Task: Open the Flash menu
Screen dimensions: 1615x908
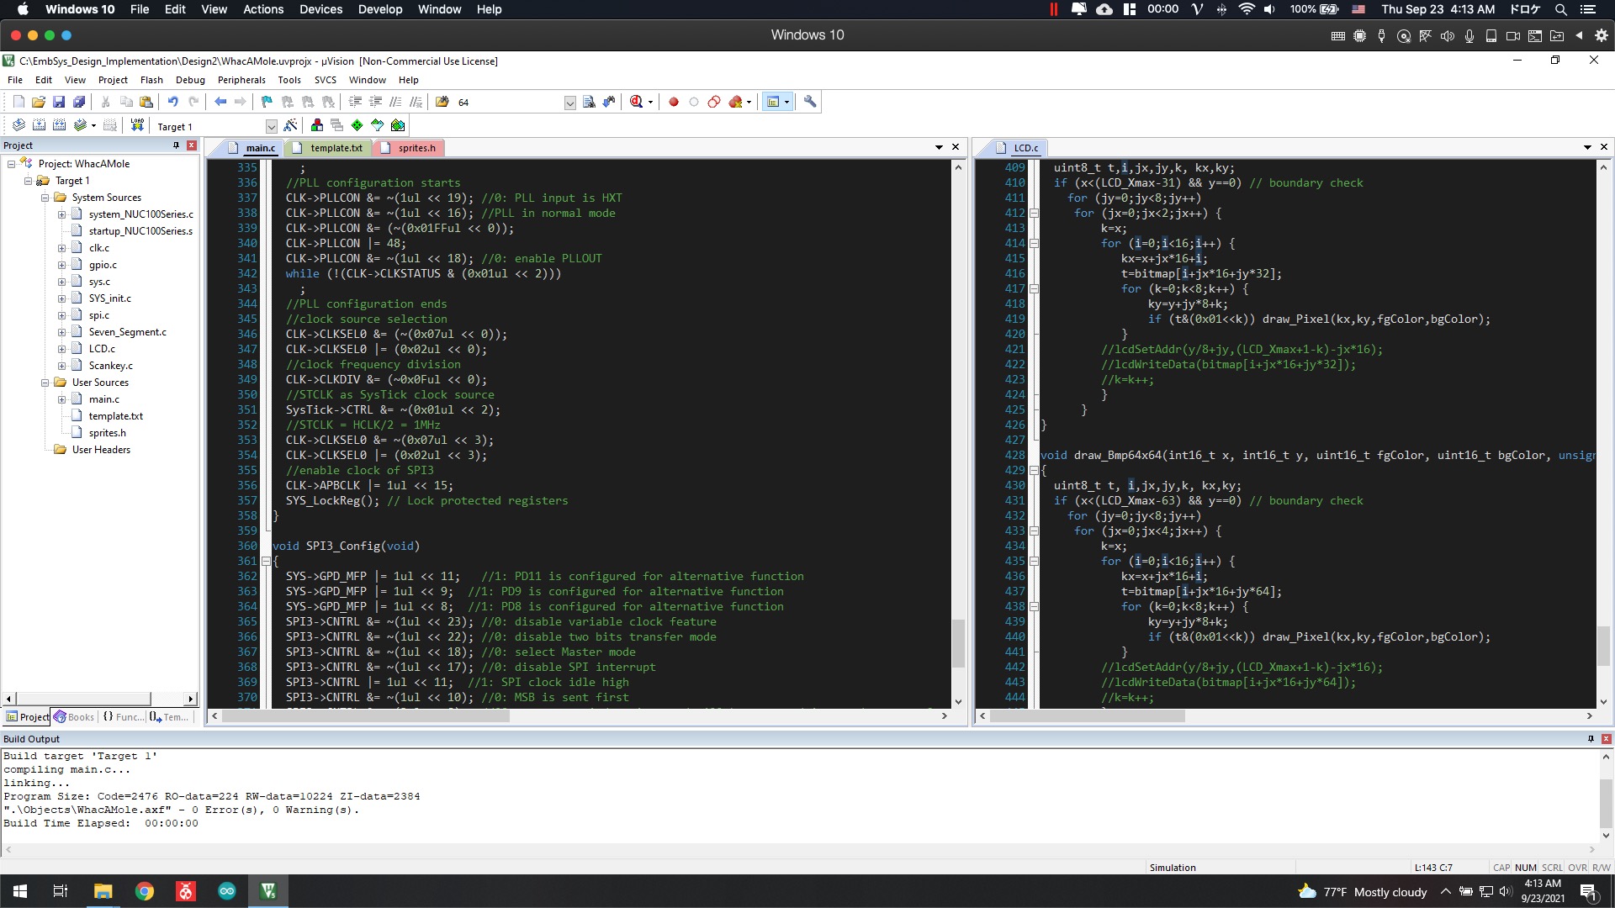Action: [150, 79]
